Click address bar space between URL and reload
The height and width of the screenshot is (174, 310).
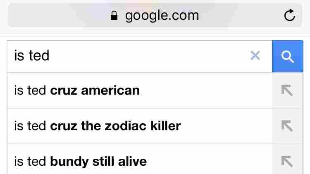coord(241,15)
